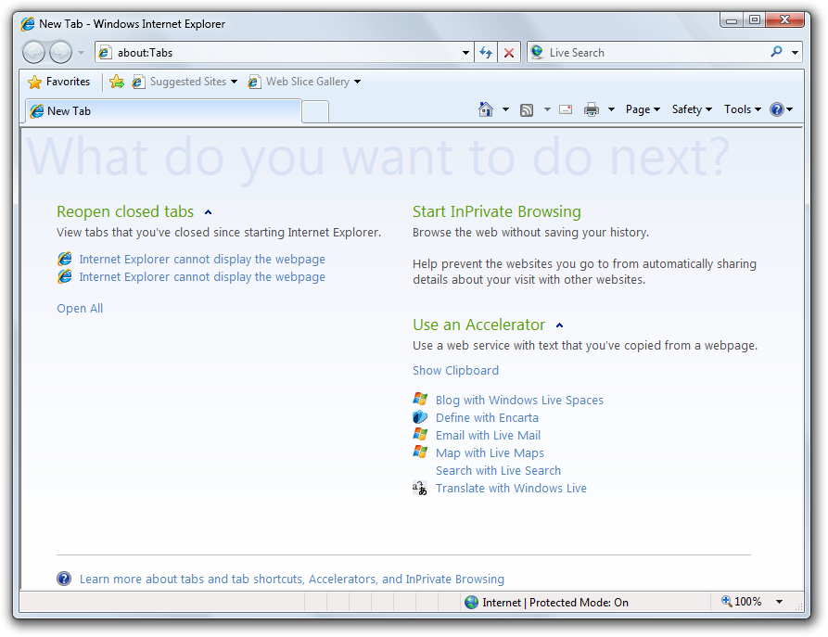Image resolution: width=828 pixels, height=637 pixels.
Task: Click the blank new tab button
Action: click(315, 112)
